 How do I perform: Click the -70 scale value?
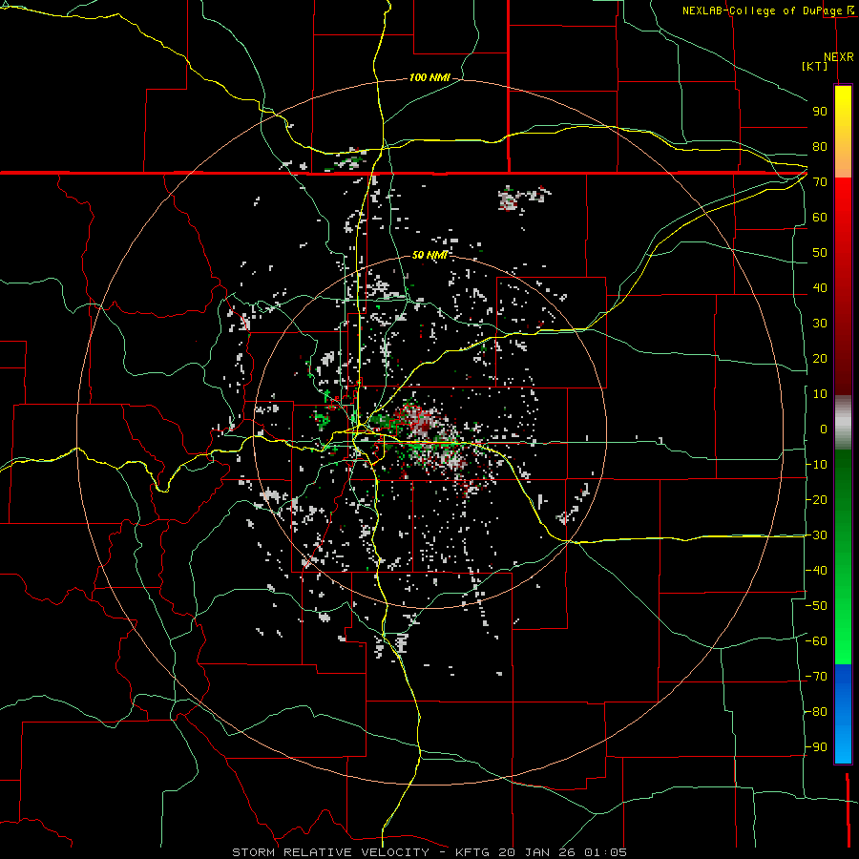click(x=816, y=677)
